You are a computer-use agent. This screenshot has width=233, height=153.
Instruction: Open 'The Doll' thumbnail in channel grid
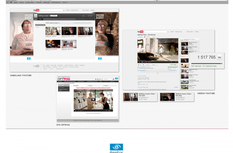pos(85,31)
